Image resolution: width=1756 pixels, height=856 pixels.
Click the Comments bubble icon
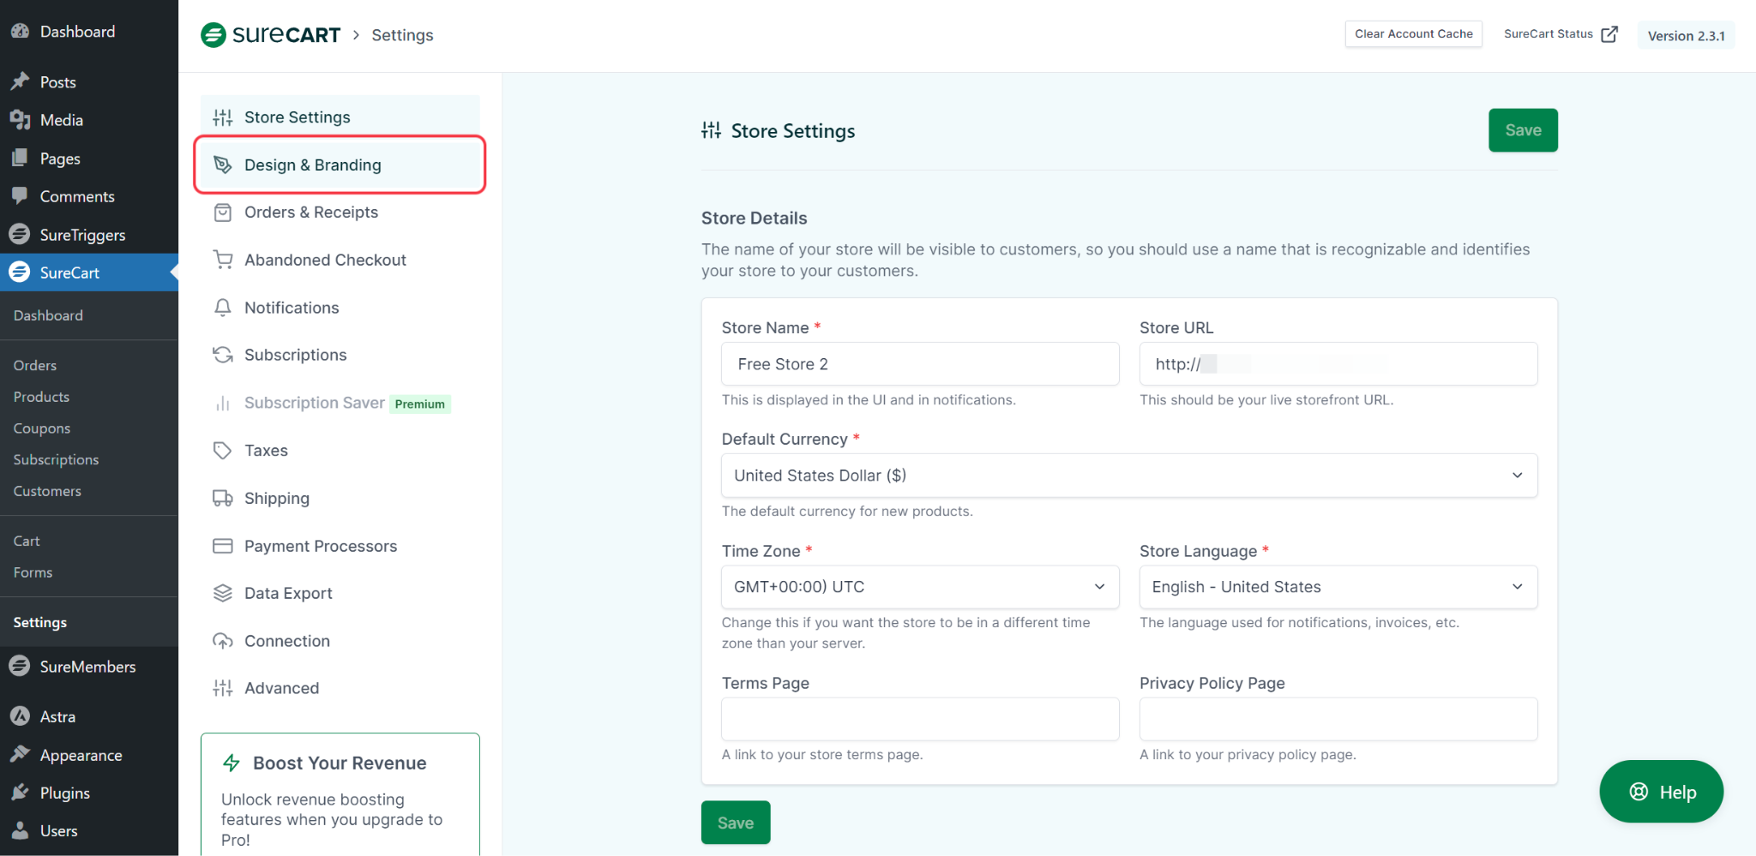20,196
